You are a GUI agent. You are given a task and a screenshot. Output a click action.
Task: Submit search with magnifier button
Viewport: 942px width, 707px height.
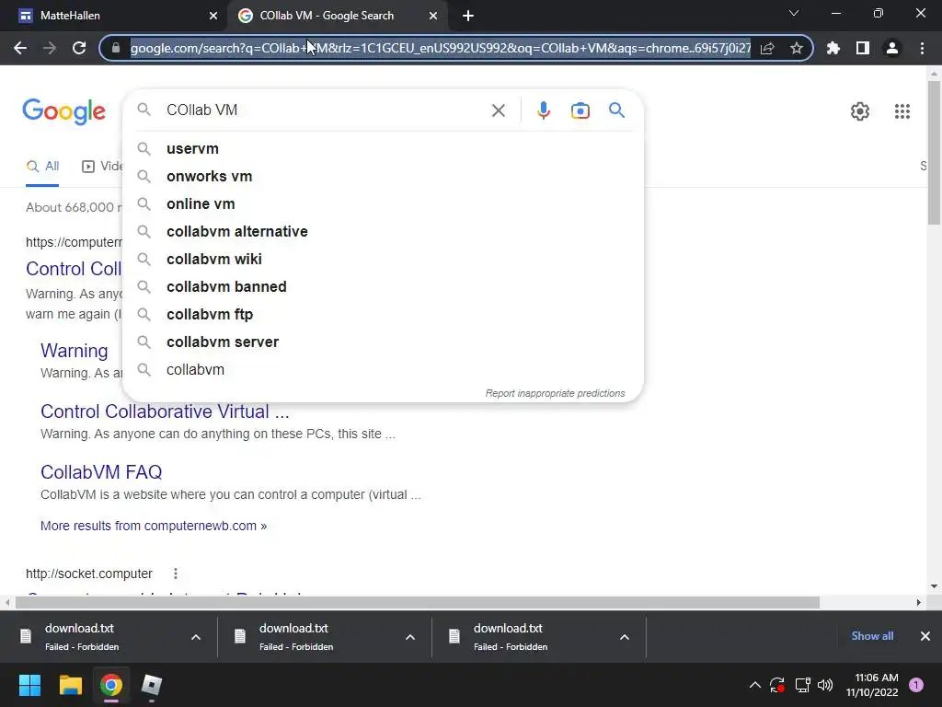tap(616, 110)
